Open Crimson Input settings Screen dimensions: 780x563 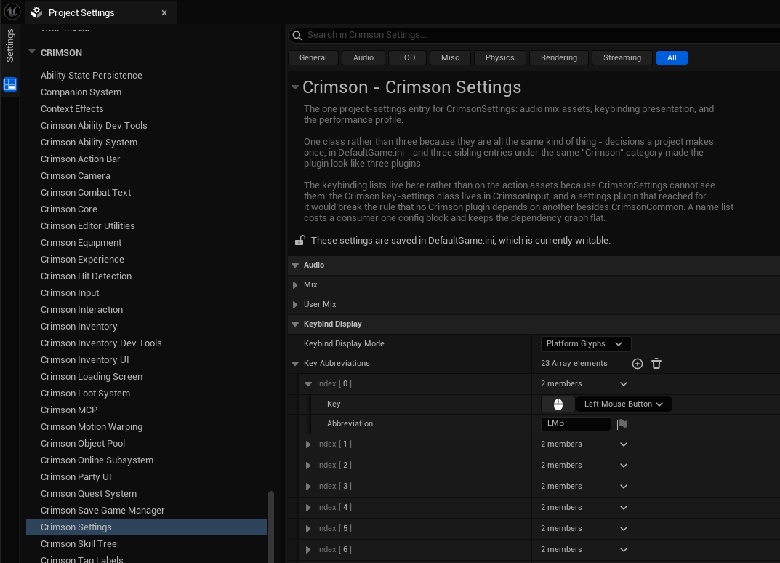click(x=70, y=293)
